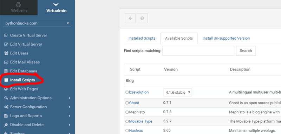Expand Disable and Delete arrow

point(69,125)
